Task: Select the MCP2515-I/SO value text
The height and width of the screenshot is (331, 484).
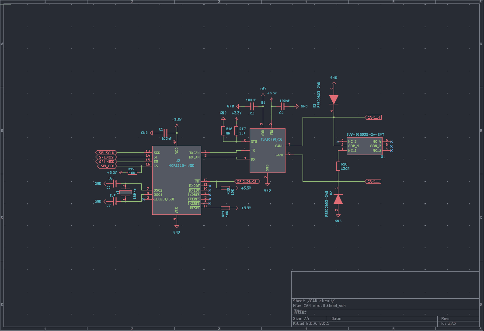Action: pos(181,165)
